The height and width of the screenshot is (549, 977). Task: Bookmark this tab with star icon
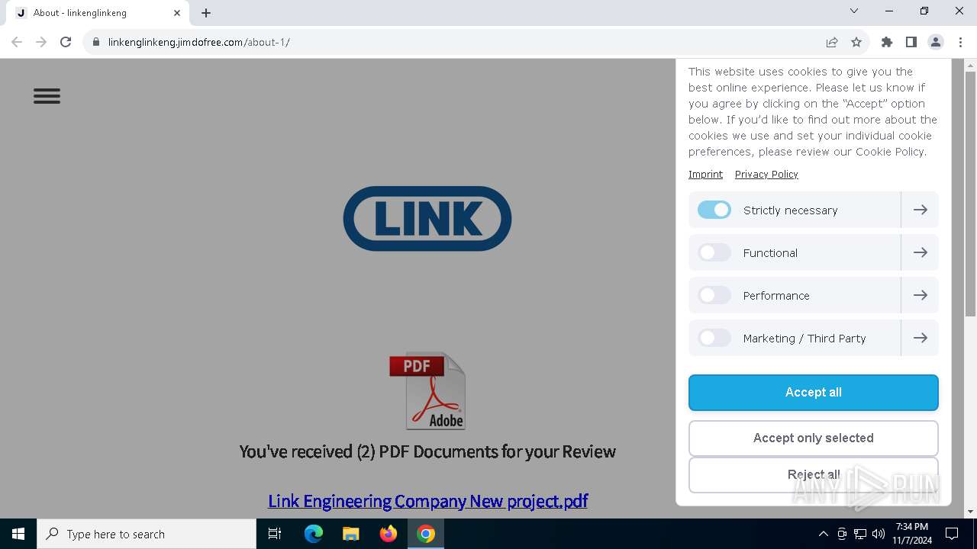tap(856, 42)
